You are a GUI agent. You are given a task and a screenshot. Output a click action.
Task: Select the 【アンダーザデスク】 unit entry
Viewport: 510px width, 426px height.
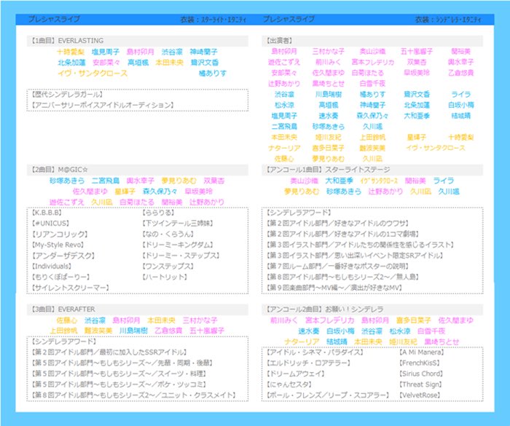63,256
